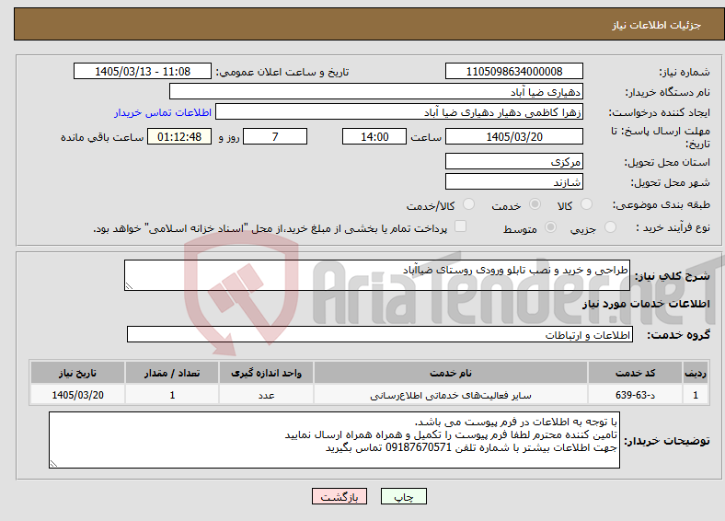This screenshot has width=725, height=521.
Task: Click the شرح کلی نیاز label
Action: point(673,276)
